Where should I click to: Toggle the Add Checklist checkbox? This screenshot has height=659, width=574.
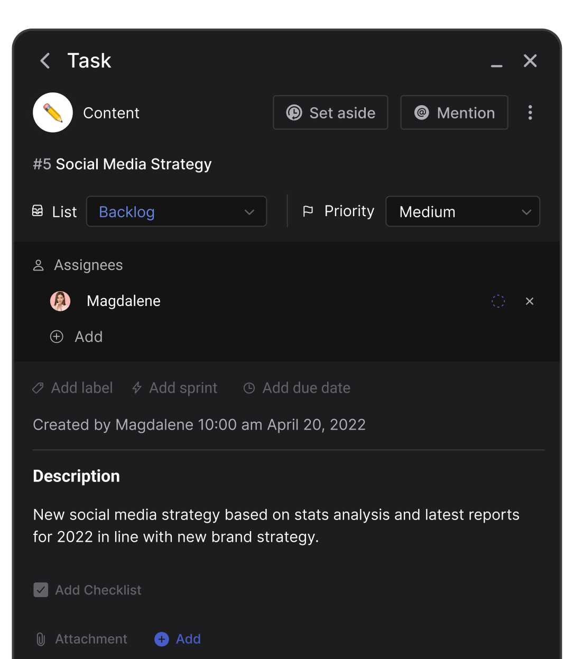point(41,590)
